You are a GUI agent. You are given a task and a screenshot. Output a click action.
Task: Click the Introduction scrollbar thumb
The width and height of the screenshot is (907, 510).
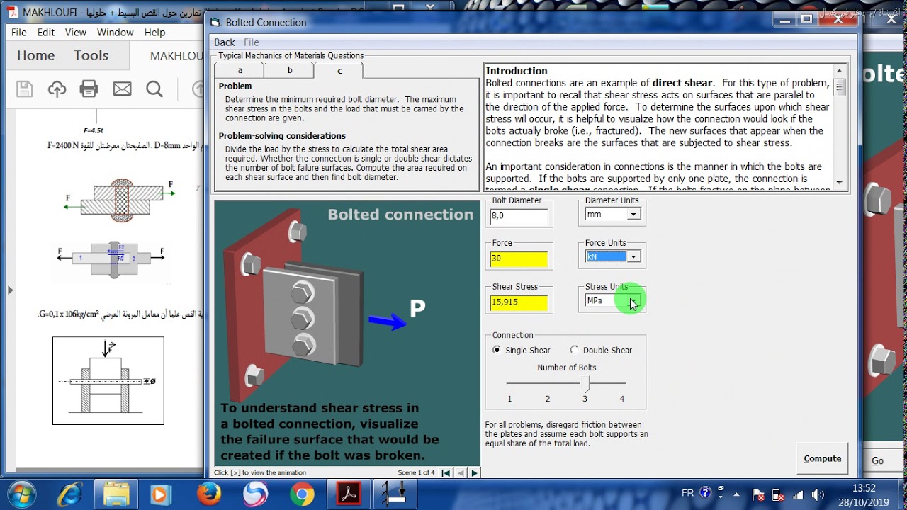point(840,88)
